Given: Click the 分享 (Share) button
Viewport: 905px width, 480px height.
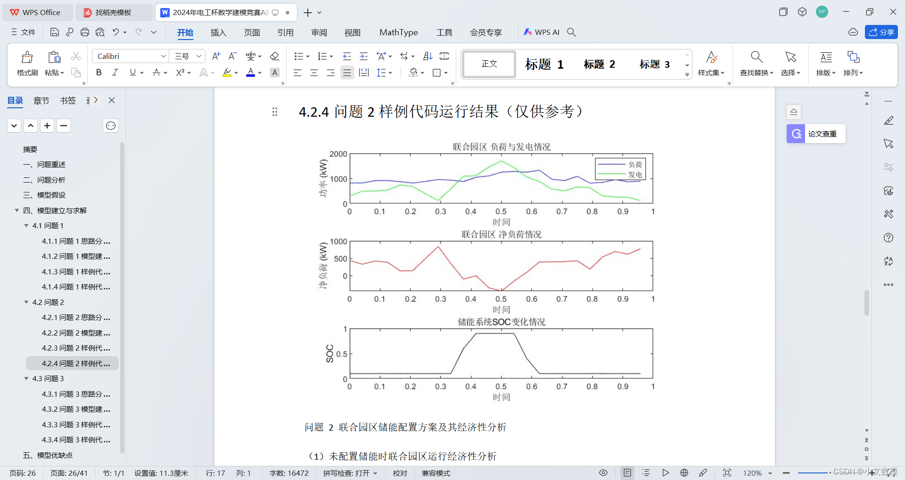Looking at the screenshot, I should (x=881, y=32).
